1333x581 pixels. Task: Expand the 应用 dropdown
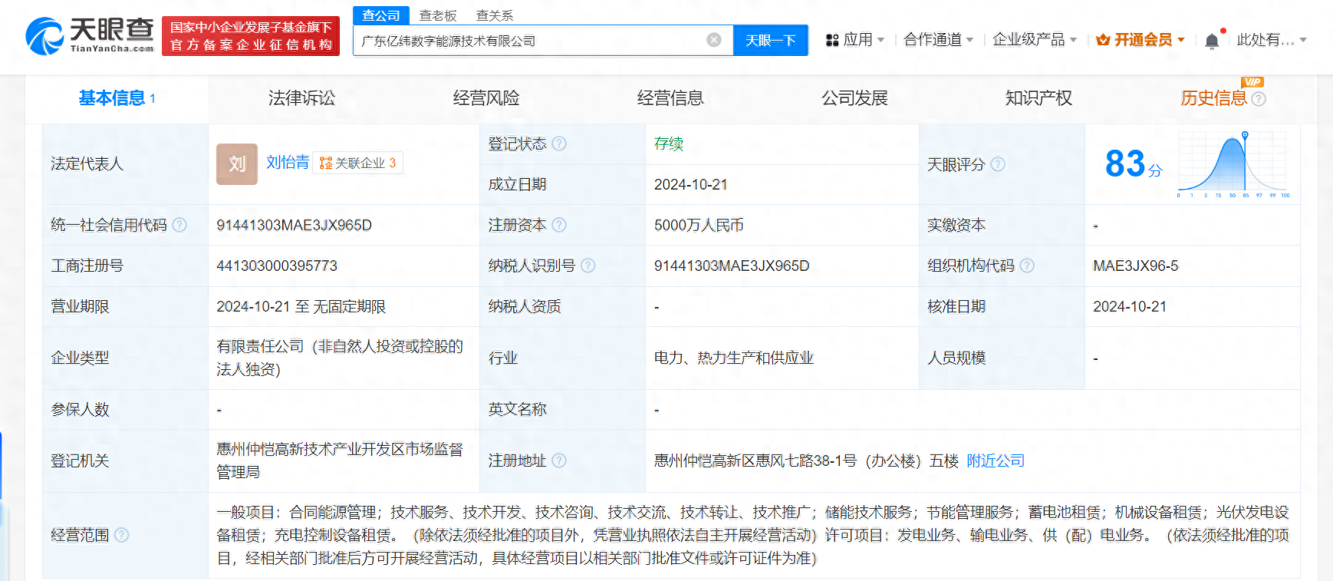(x=880, y=40)
